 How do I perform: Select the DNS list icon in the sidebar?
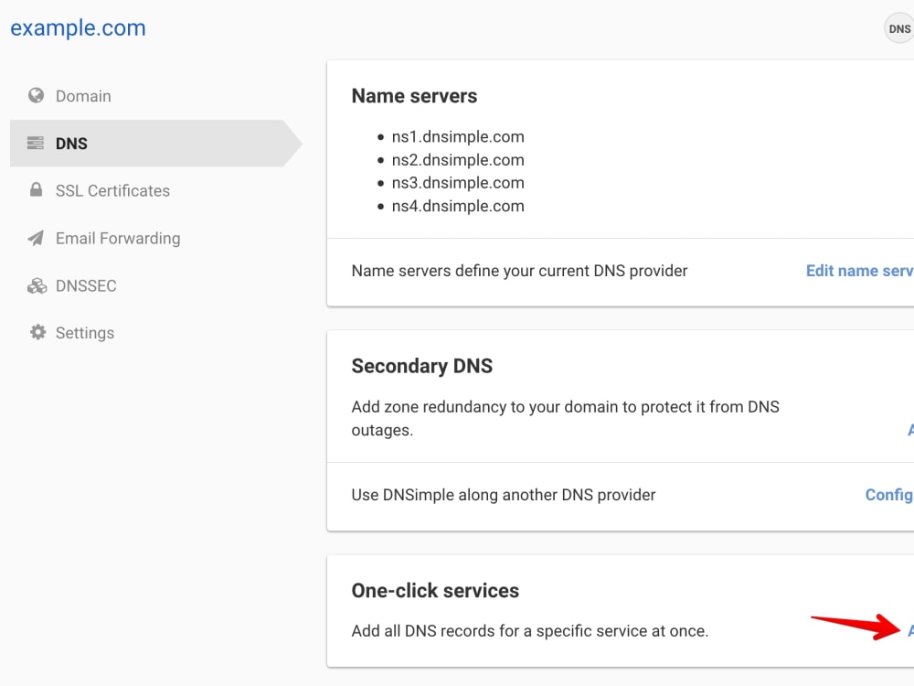click(35, 143)
